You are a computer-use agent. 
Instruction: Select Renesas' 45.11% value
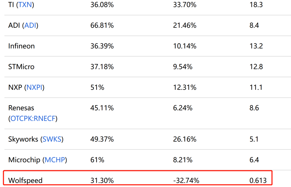tap(102, 108)
